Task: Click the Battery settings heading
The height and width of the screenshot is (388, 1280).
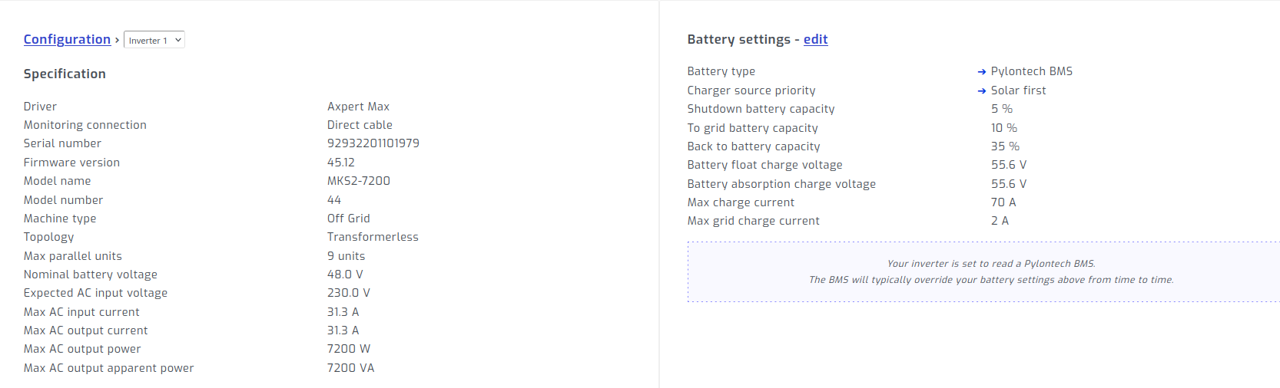Action: pos(739,39)
